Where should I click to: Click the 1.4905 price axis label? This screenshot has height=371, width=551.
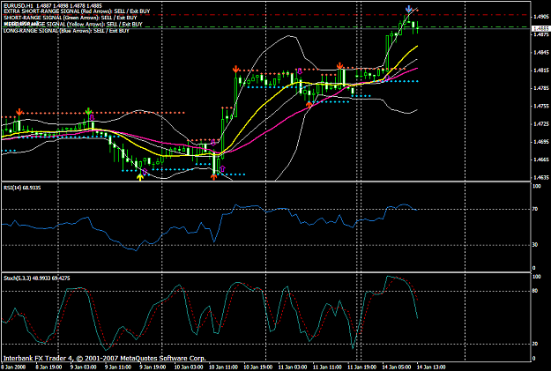coord(540,17)
